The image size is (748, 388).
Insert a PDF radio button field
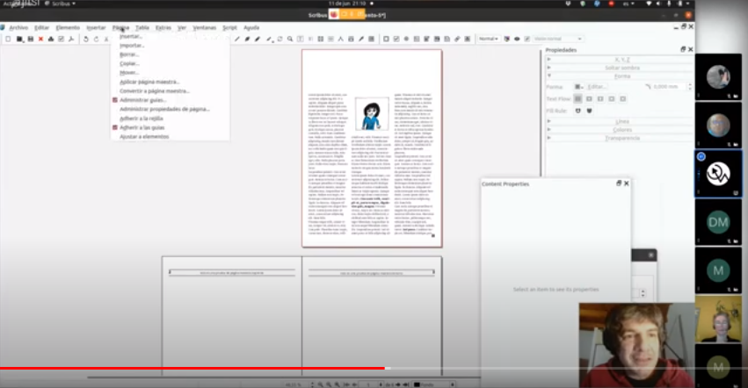[406, 40]
